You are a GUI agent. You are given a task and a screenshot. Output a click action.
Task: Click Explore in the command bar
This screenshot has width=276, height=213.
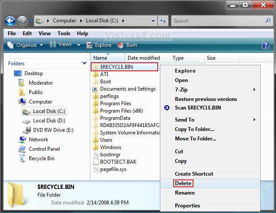pos(99,45)
